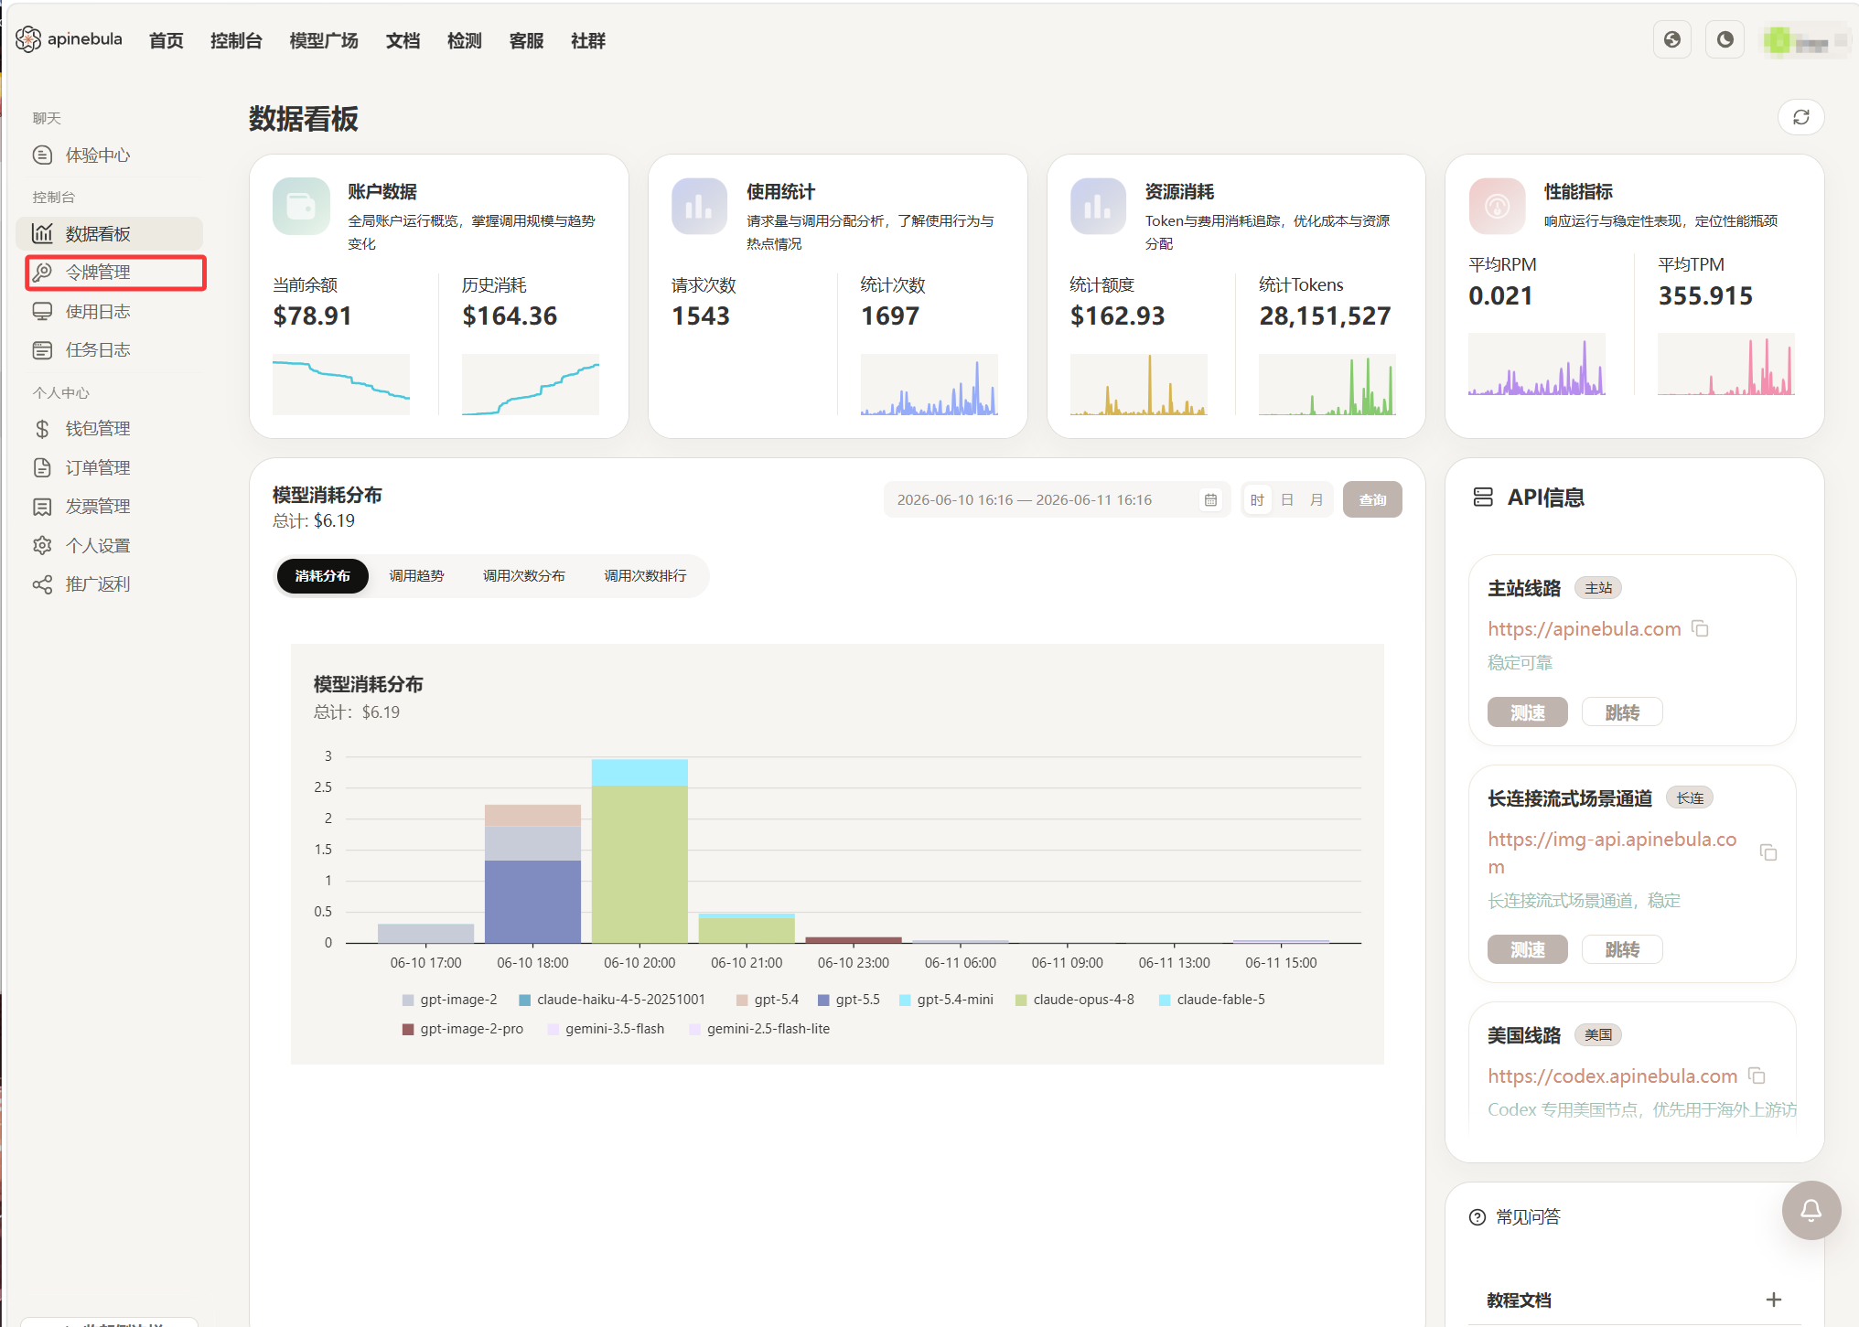
Task: Toggle the dark mode theme icon
Action: [x=1725, y=39]
